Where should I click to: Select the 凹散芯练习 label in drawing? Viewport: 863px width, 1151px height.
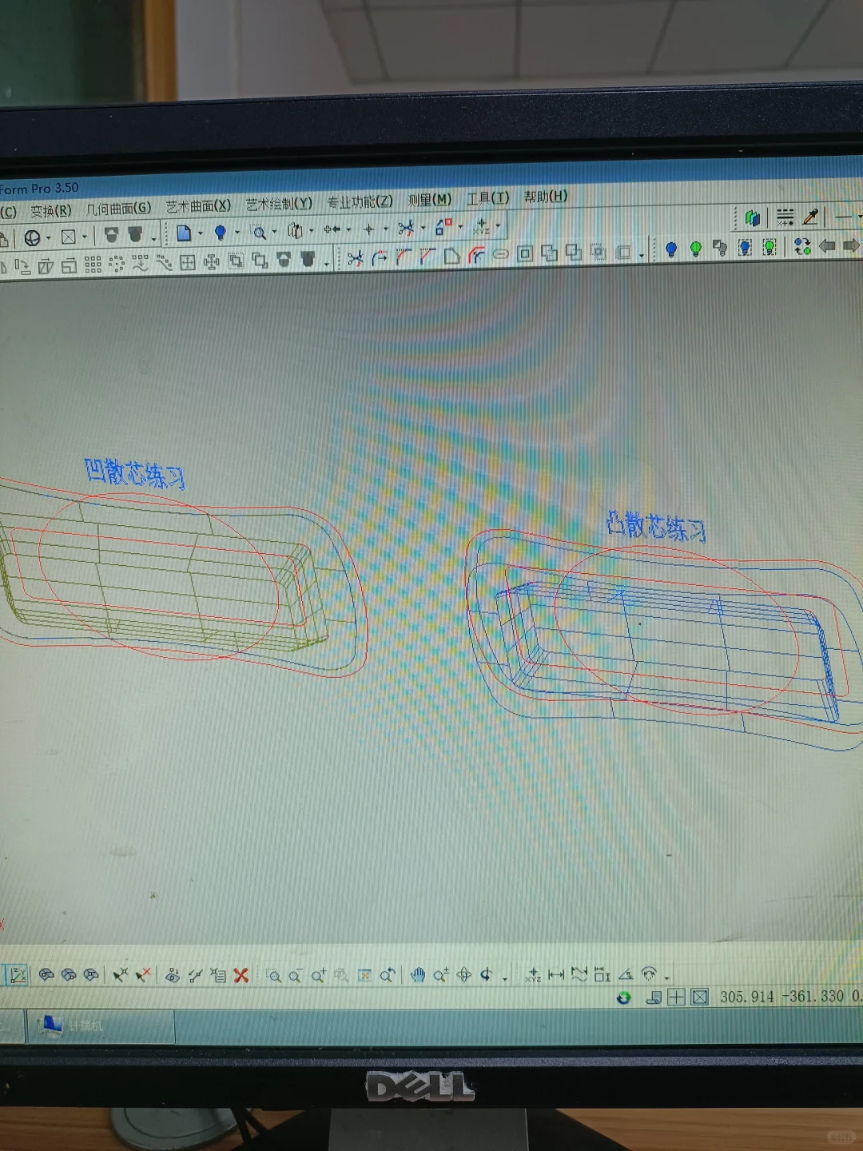click(x=134, y=473)
